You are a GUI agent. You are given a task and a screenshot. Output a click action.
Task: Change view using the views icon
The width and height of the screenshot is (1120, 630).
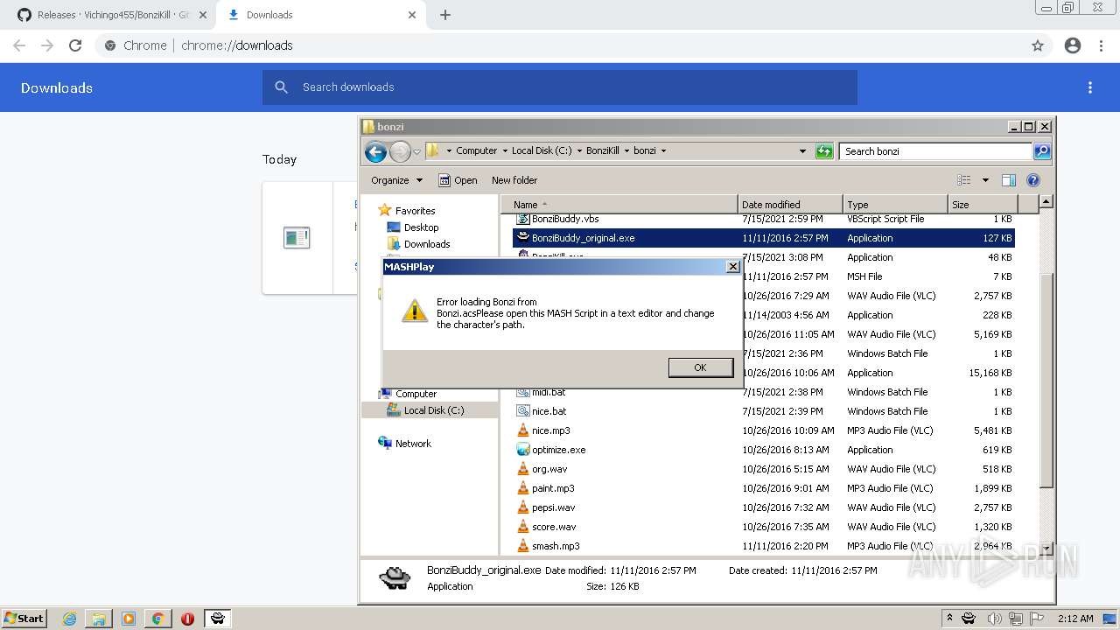click(964, 180)
